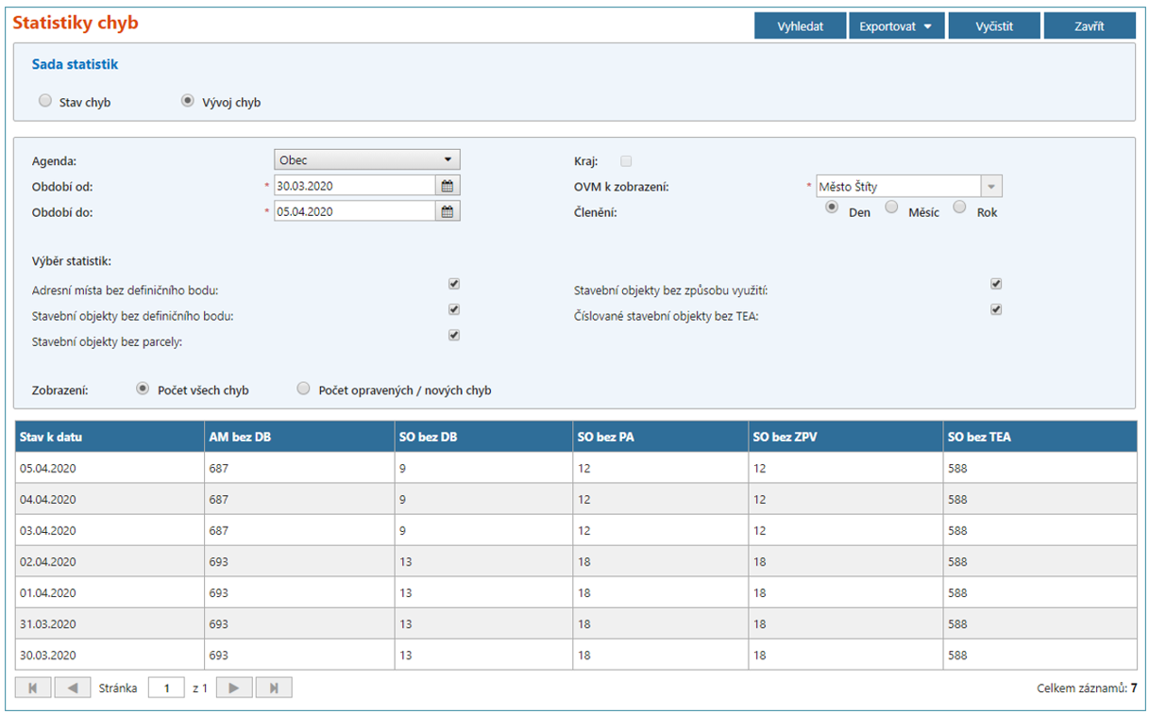The width and height of the screenshot is (1149, 714).
Task: Choose Měsíc as the Členění grouping
Action: 891,208
